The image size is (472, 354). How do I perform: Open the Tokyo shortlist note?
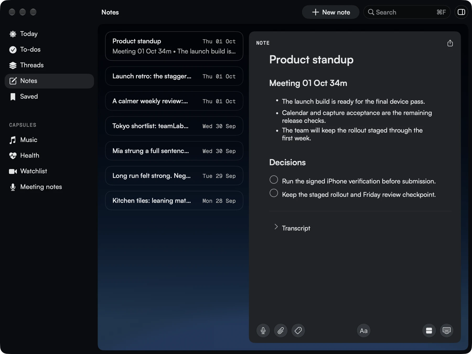[x=174, y=126]
